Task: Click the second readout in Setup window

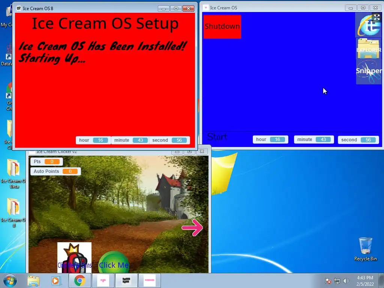Action: tap(169, 140)
